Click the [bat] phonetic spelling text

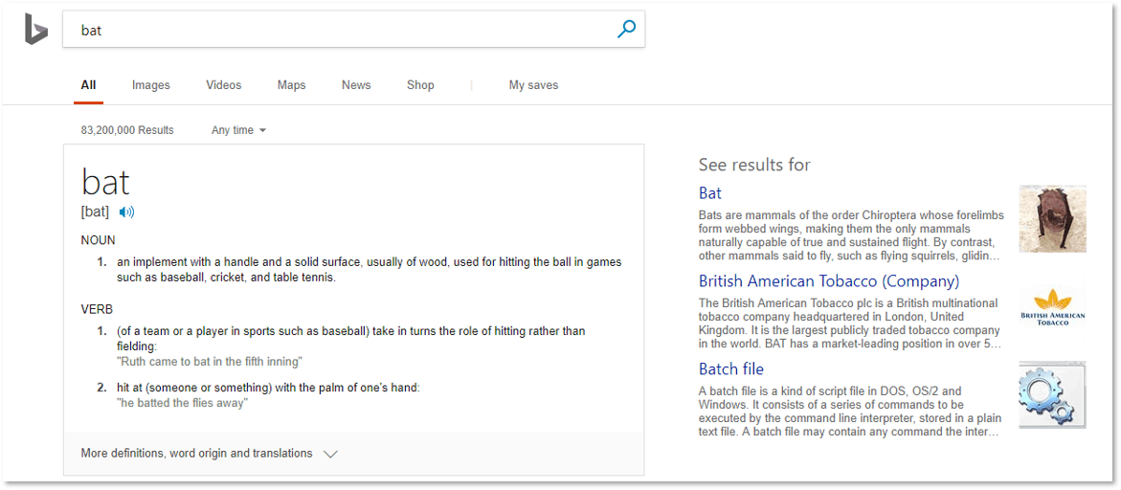coord(95,212)
